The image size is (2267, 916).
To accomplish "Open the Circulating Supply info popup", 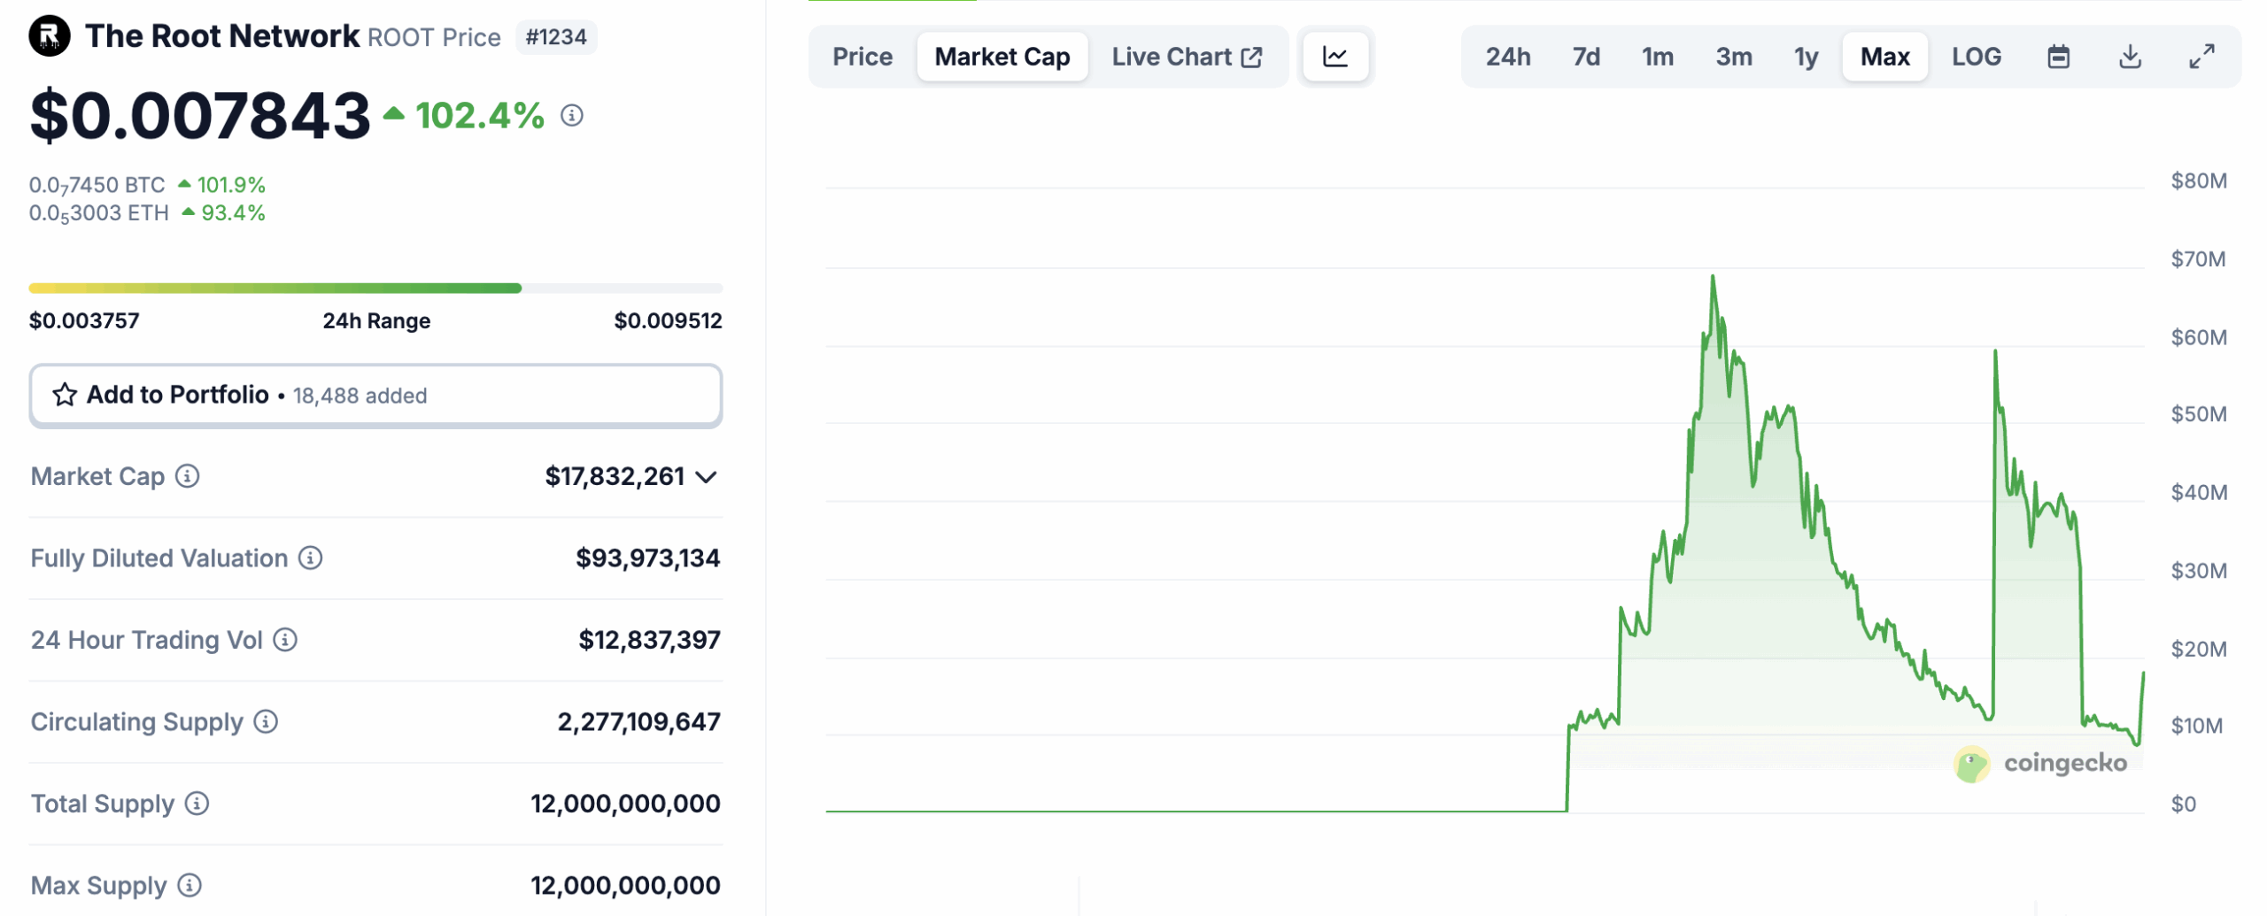I will click(265, 722).
